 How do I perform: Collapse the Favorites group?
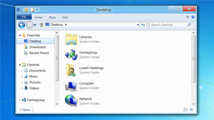(x=20, y=35)
